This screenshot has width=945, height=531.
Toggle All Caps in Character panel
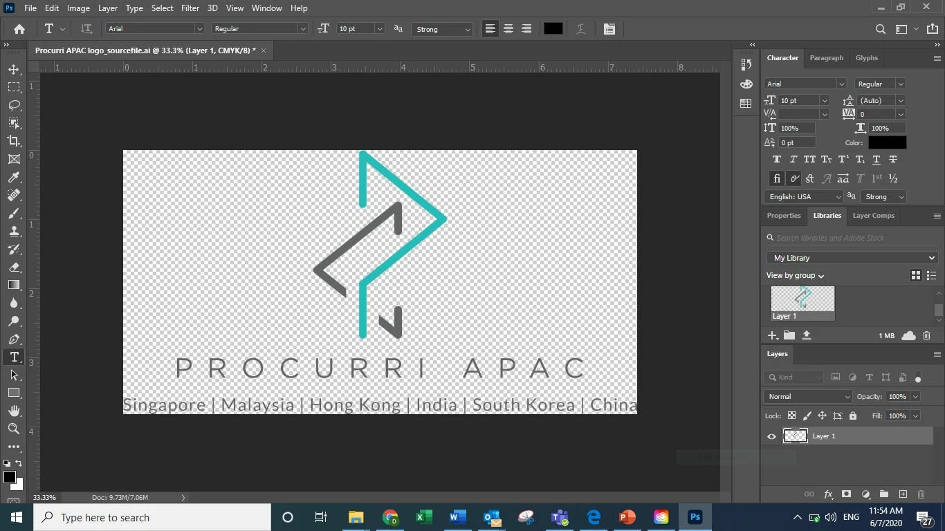point(809,160)
